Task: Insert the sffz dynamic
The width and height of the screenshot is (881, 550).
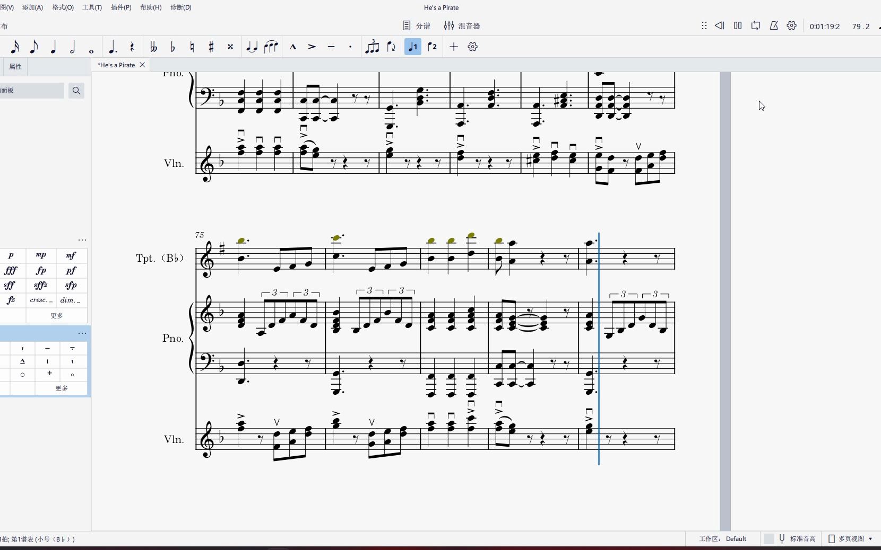Action: coord(41,285)
